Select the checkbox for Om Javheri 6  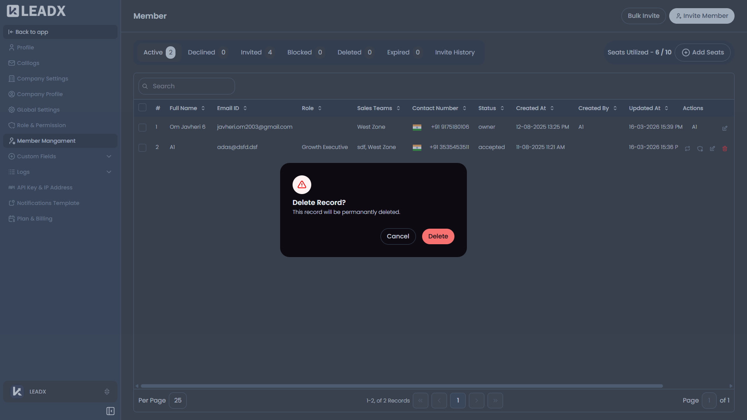click(142, 127)
